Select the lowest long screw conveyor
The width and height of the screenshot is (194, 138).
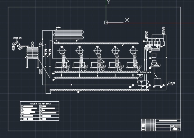(99, 90)
